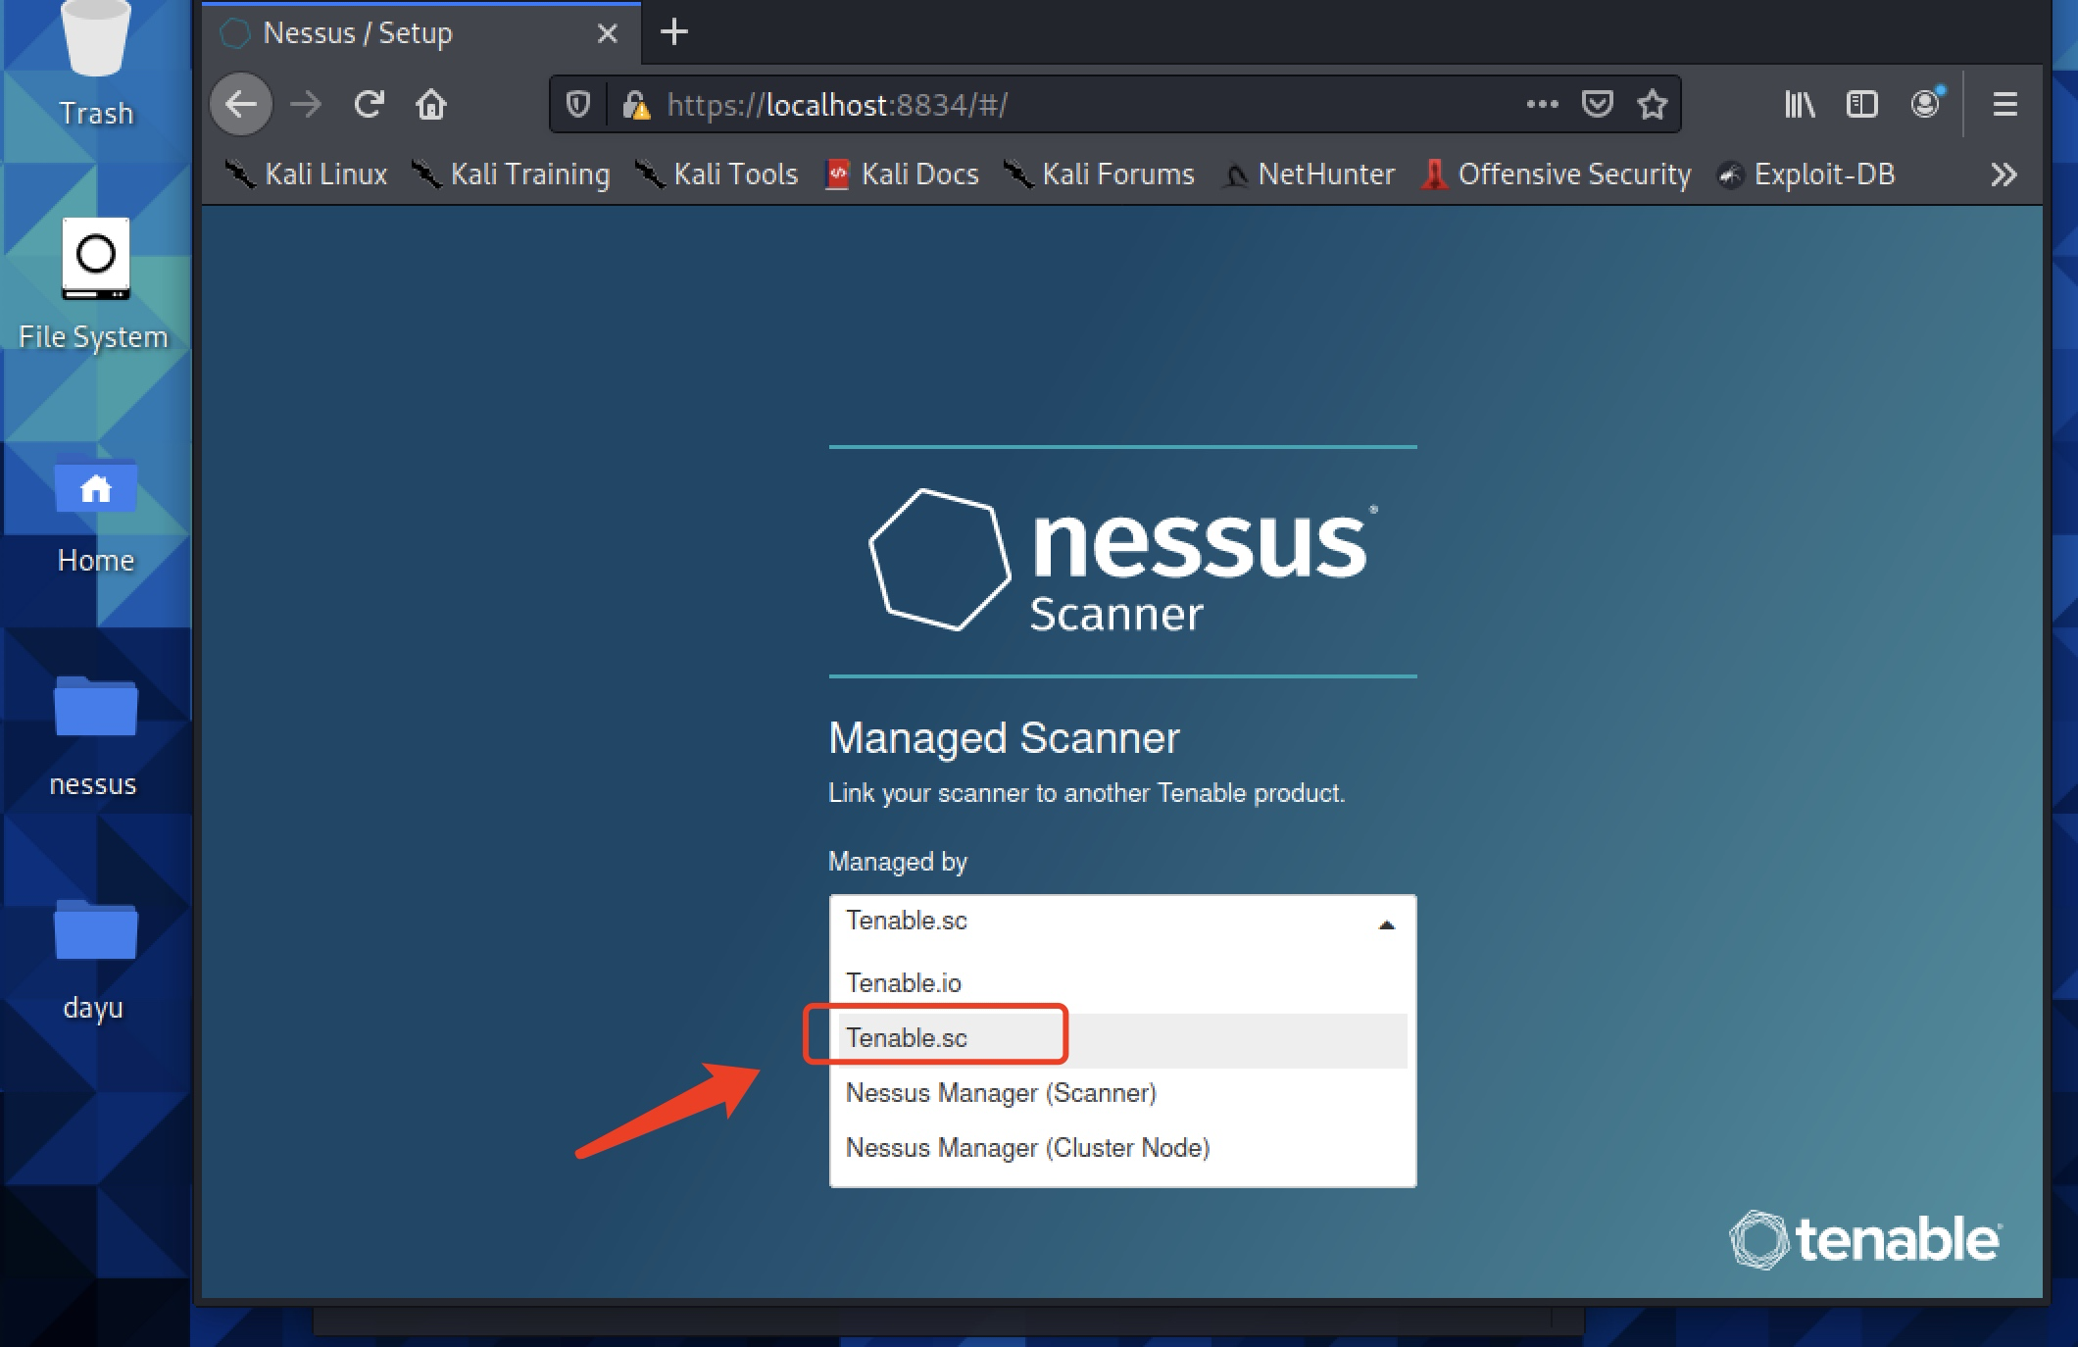The image size is (2078, 1347).
Task: Expand the Managed by dropdown menu
Action: [1122, 920]
